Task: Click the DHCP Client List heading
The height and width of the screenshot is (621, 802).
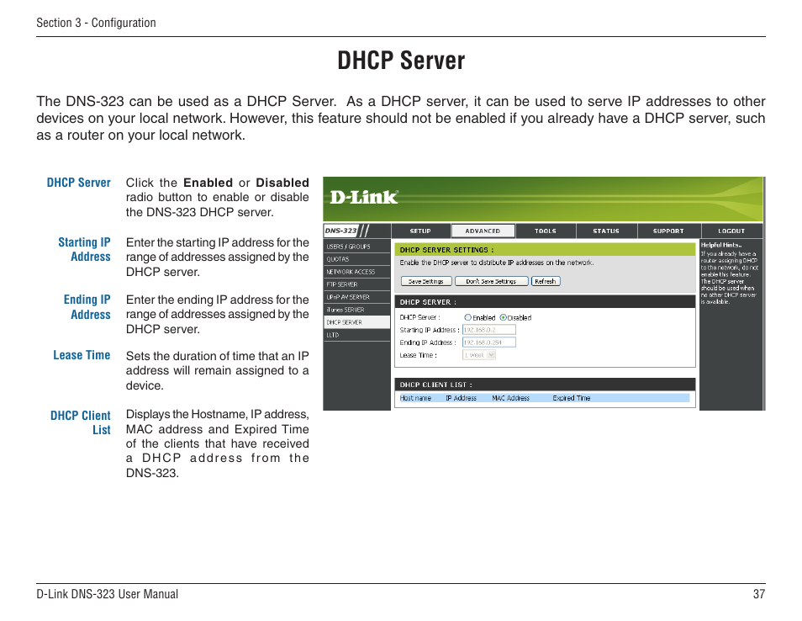Action: [435, 385]
